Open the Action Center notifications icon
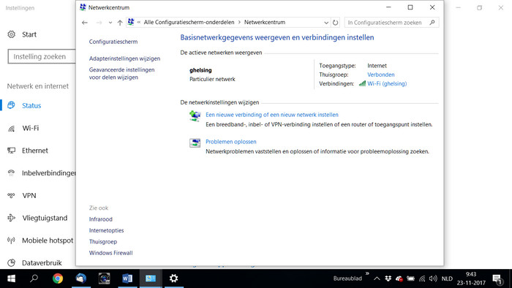Image resolution: width=512 pixels, height=288 pixels. pos(497,279)
